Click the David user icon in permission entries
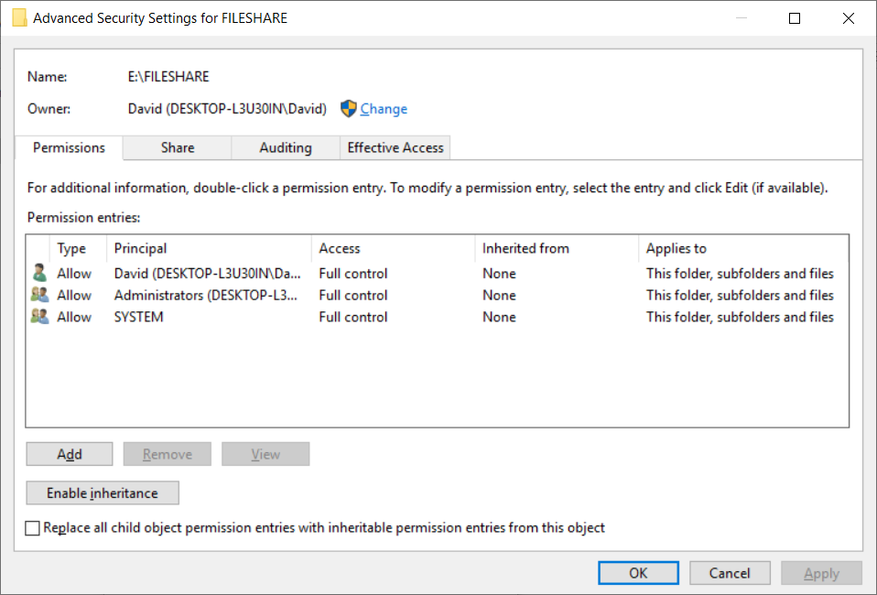Screen dimensions: 877x595 (x=39, y=273)
